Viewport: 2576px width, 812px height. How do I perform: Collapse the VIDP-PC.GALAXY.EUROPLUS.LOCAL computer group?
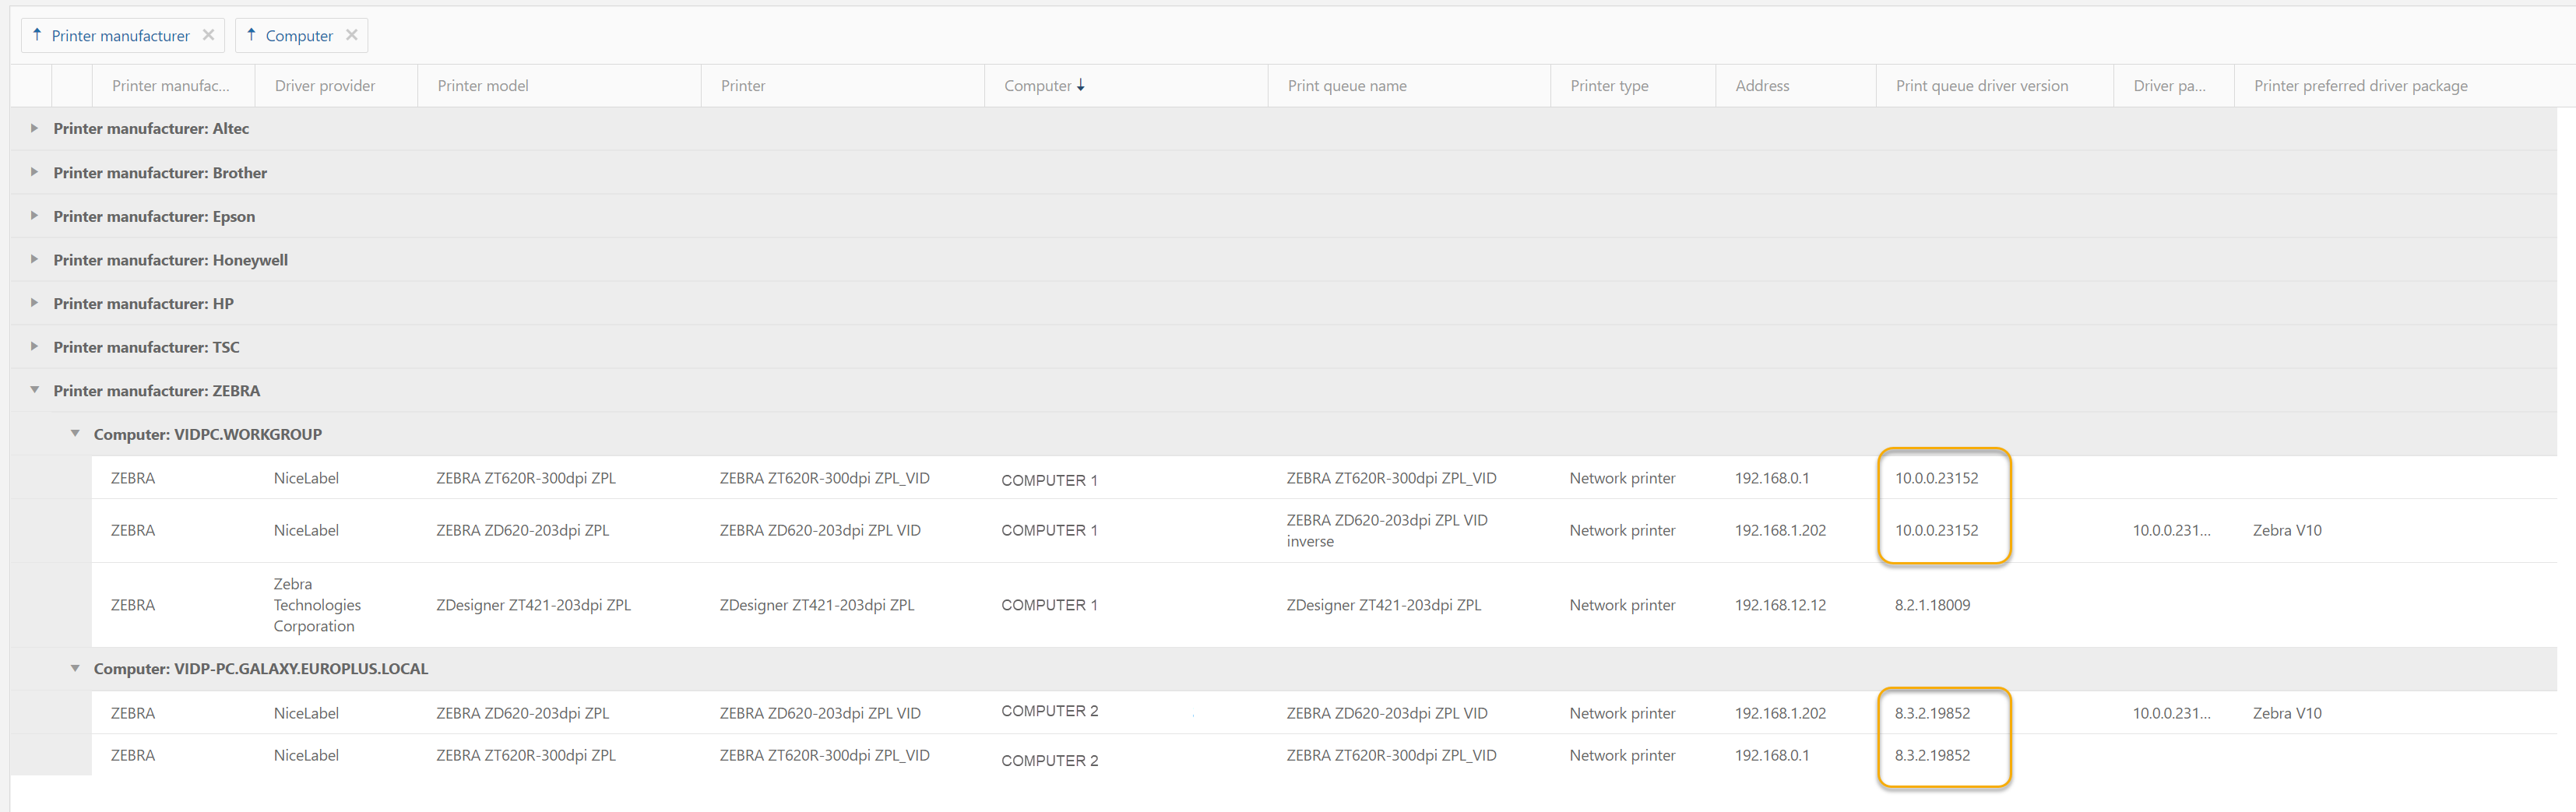(75, 669)
